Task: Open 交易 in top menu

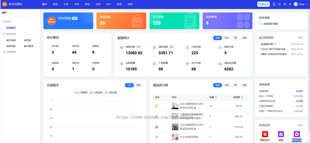Action: click(66, 4)
